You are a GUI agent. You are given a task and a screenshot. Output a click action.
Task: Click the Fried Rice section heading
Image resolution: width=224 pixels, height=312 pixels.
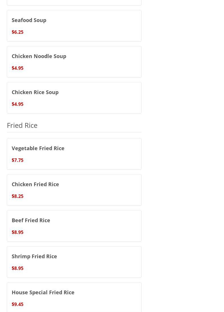click(22, 125)
